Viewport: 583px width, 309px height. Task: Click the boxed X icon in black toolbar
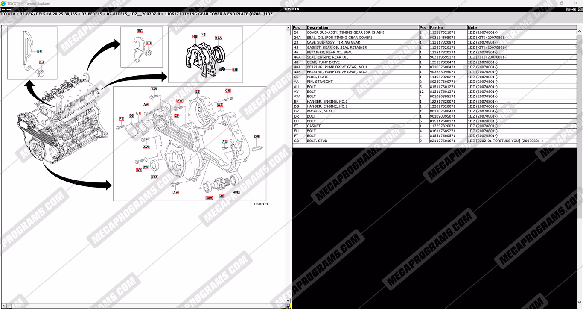[x=579, y=9]
